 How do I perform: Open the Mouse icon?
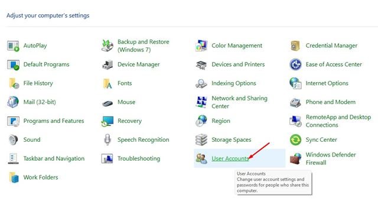[x=107, y=103]
